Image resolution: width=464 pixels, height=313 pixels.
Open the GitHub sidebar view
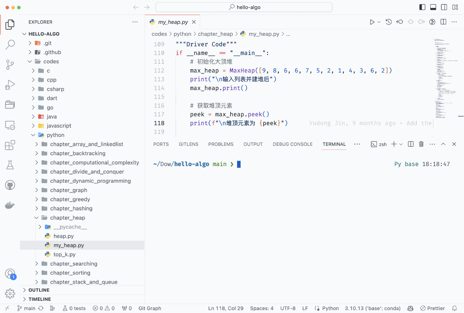coord(10,185)
